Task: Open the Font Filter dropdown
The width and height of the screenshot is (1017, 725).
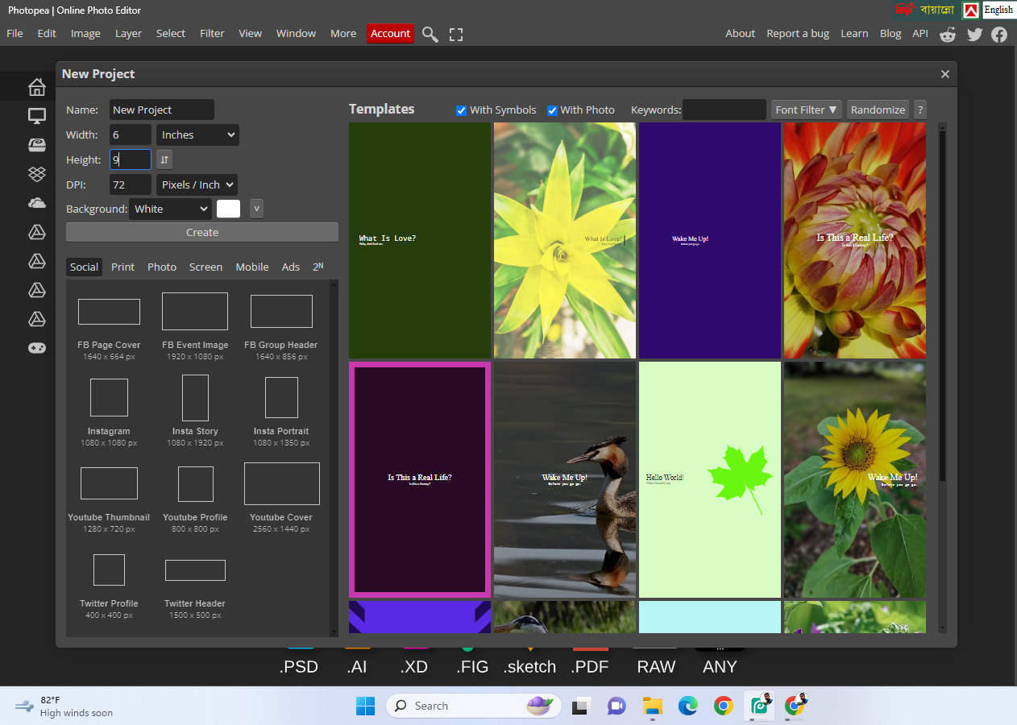Action: tap(807, 110)
